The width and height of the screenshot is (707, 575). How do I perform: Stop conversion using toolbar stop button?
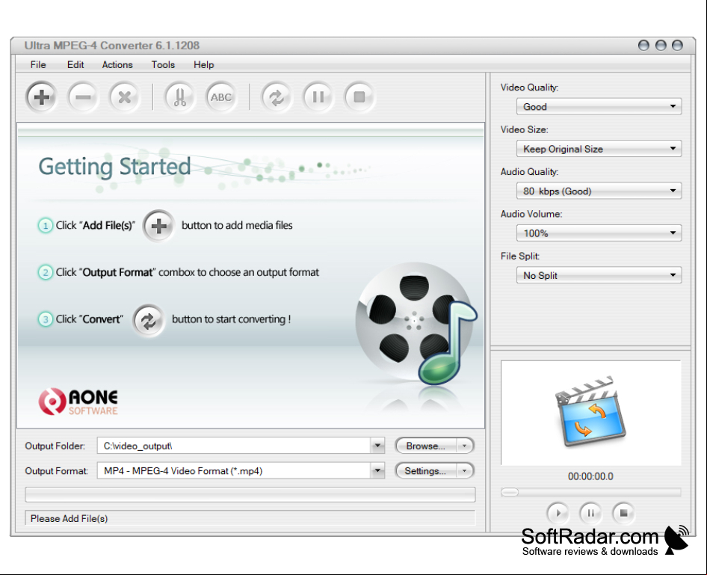point(359,97)
